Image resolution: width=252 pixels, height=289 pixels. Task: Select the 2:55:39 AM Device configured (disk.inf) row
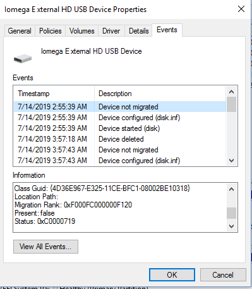coord(120,118)
